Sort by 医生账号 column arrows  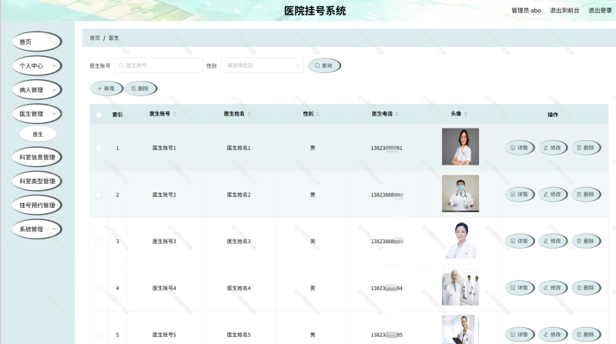coord(175,114)
